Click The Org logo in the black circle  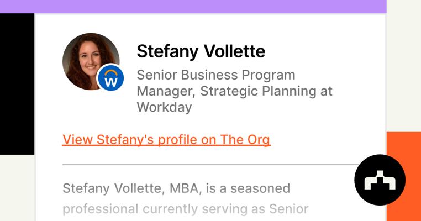tap(380, 180)
